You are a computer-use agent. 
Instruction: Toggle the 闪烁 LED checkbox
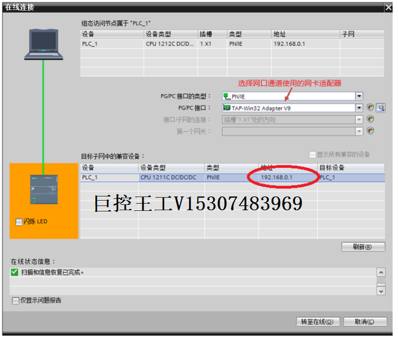(19, 222)
